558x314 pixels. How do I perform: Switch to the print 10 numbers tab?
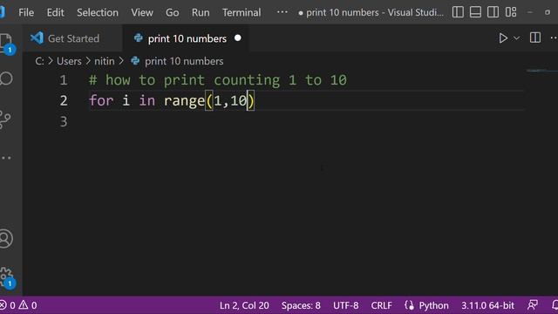coord(186,38)
